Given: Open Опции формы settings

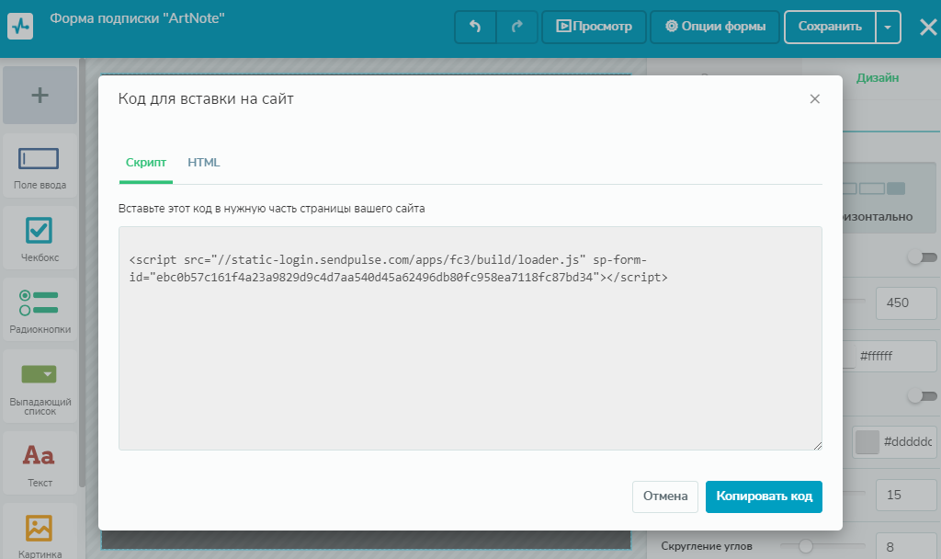Looking at the screenshot, I should (715, 27).
